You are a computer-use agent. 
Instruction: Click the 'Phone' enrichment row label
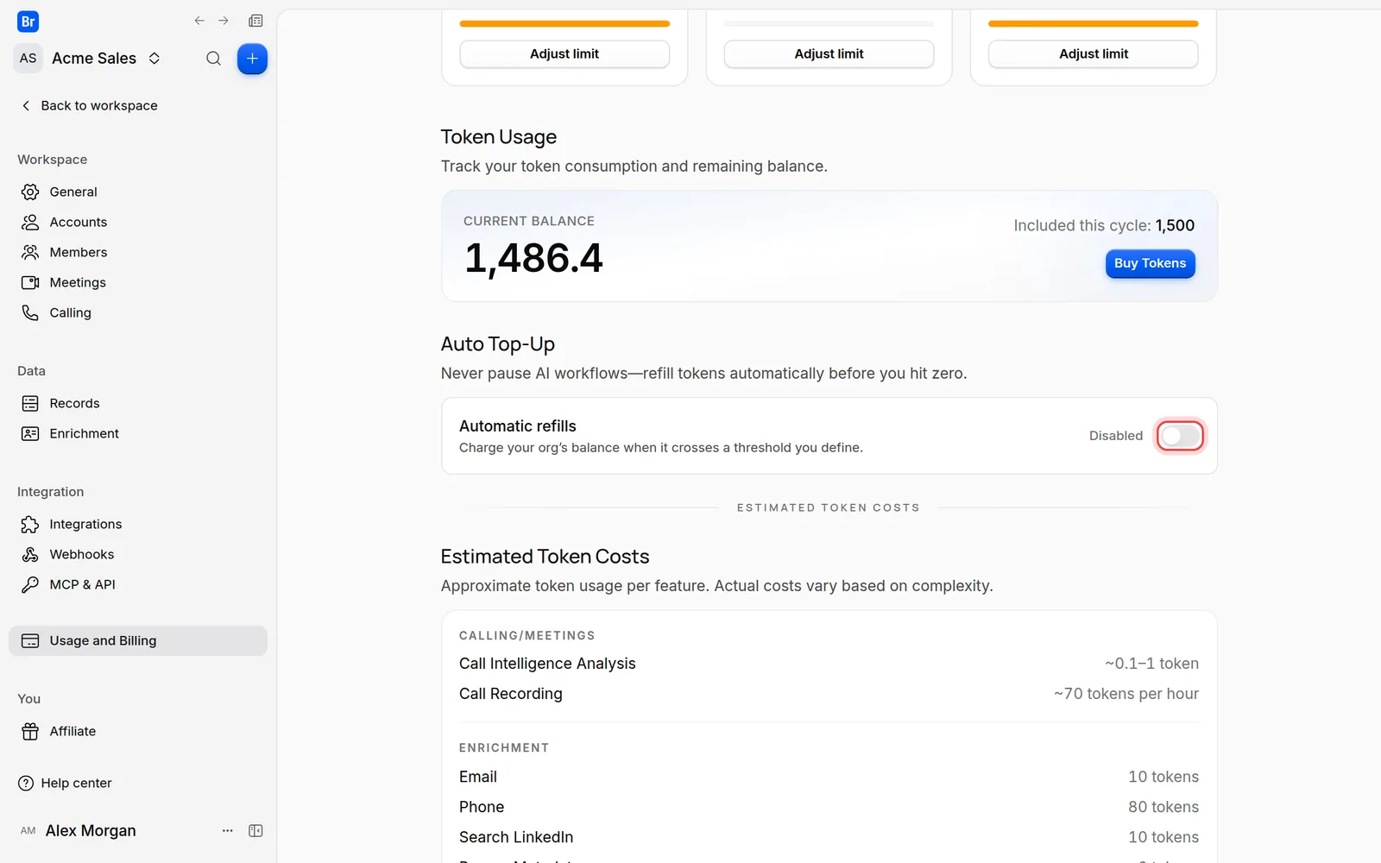[x=482, y=807]
